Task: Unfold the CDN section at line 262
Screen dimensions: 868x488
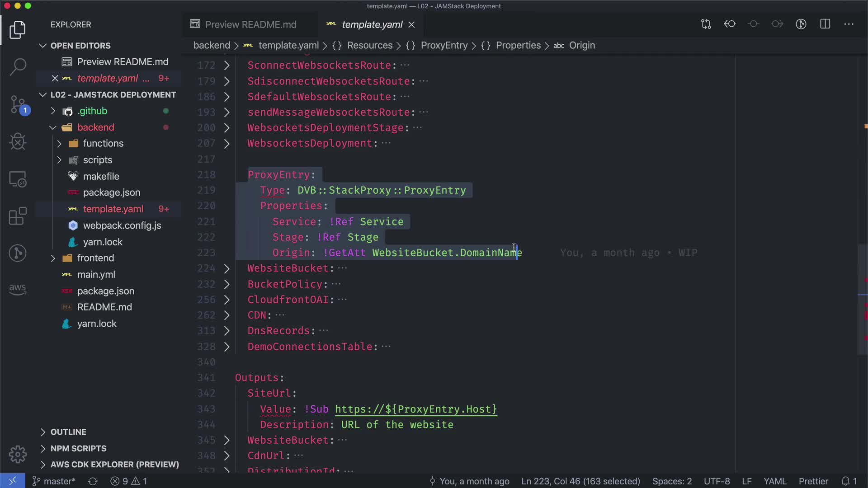Action: point(227,315)
